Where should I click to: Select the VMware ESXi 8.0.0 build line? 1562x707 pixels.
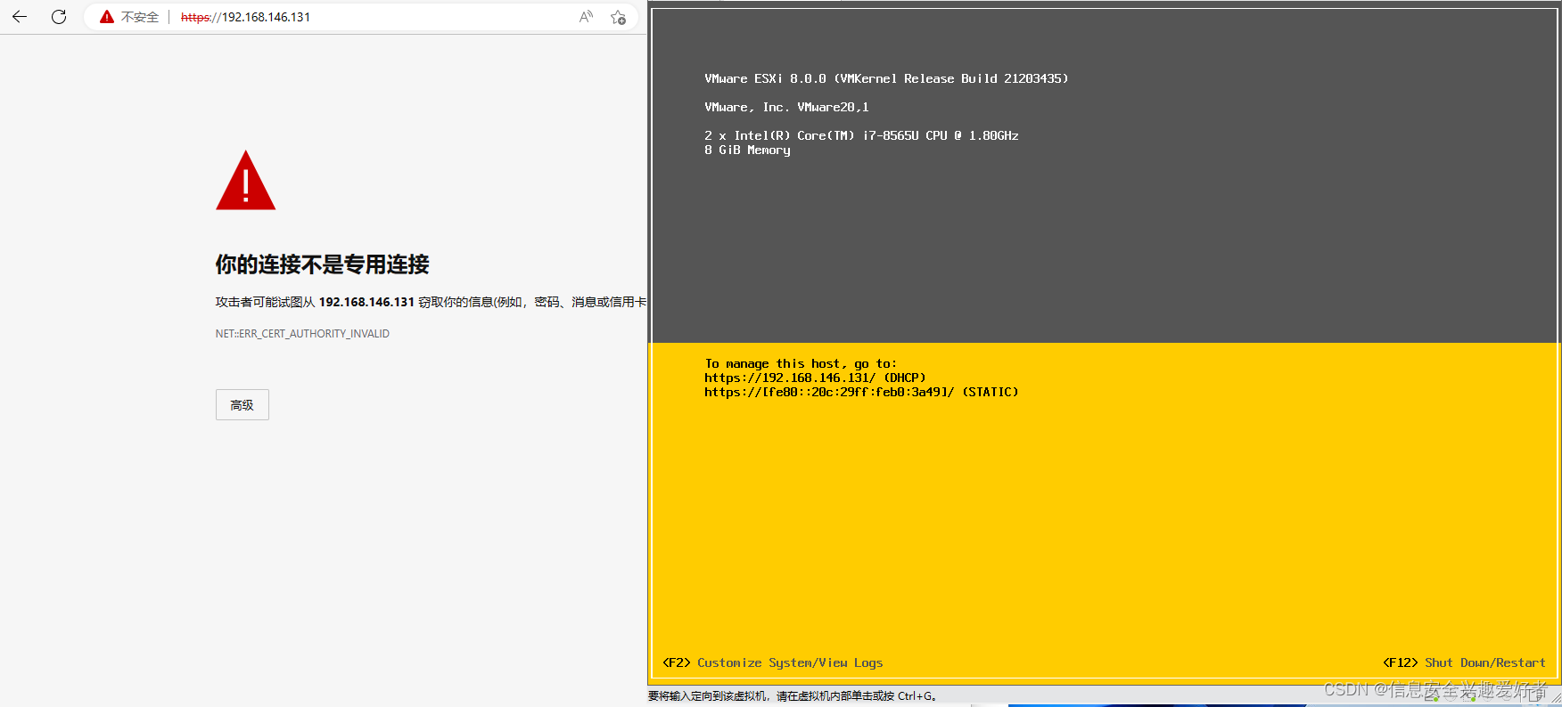point(886,78)
